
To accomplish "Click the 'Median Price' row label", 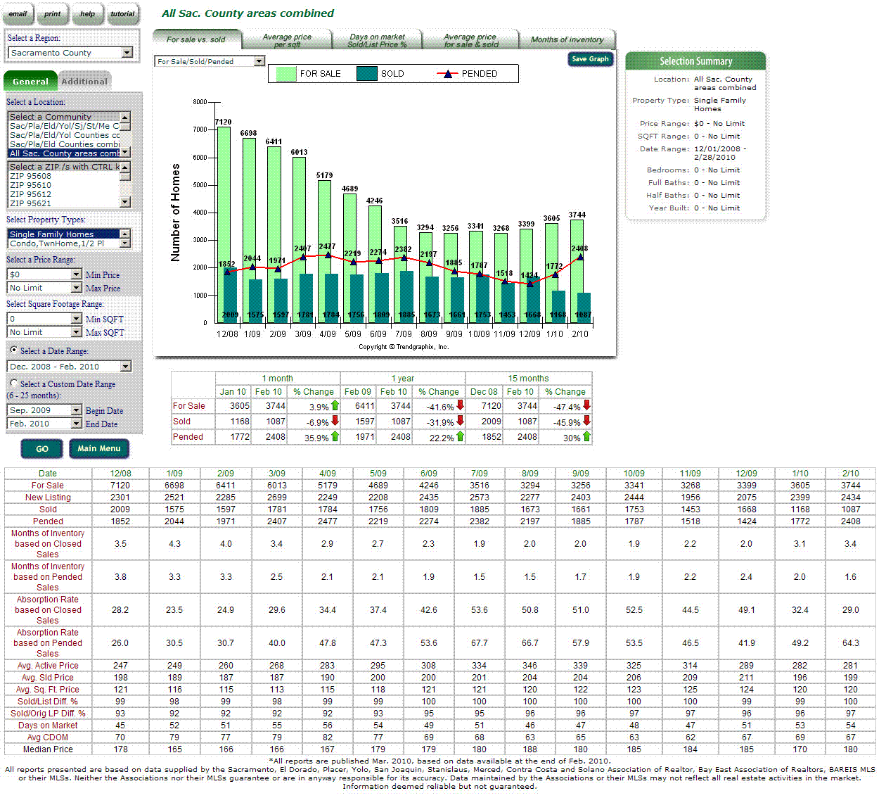I will [x=48, y=749].
